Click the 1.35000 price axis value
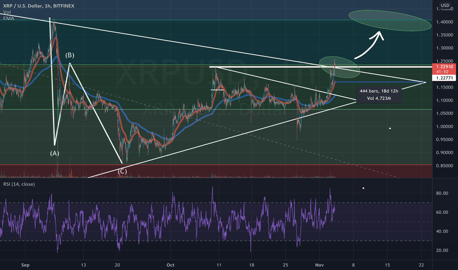Screen dimensions: 458x270 [445, 35]
